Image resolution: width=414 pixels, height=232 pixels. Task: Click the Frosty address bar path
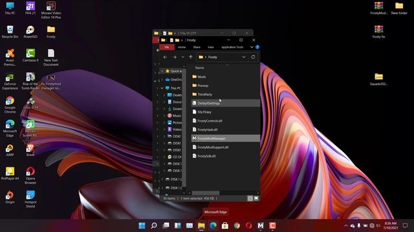213,57
